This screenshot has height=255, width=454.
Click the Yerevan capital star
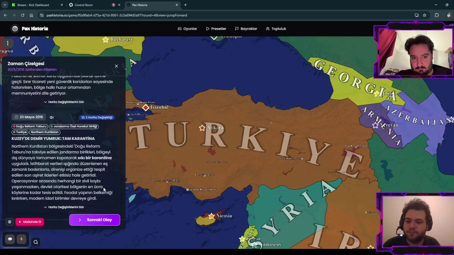coord(375,125)
